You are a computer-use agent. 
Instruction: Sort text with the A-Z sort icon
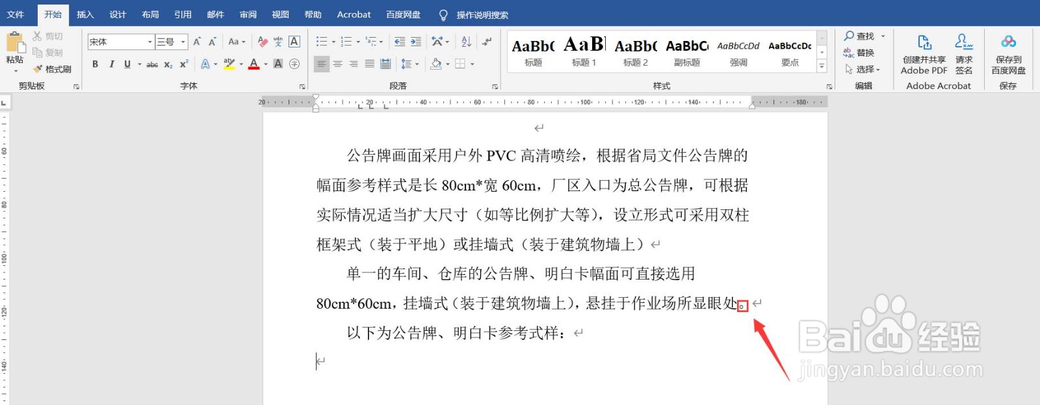pyautogui.click(x=466, y=42)
